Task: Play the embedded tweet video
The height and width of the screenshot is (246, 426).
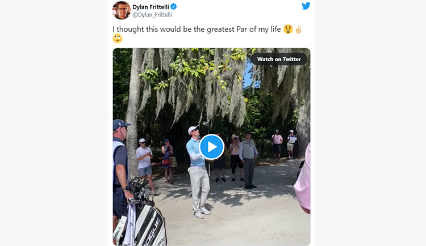Action: pos(212,147)
